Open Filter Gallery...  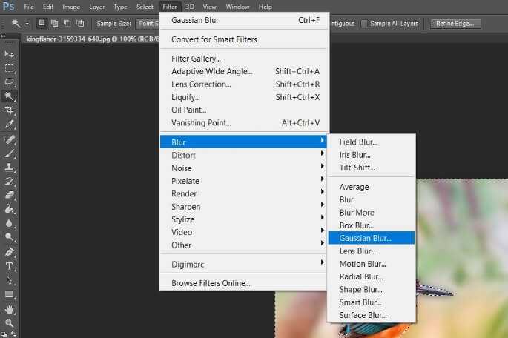243,59
